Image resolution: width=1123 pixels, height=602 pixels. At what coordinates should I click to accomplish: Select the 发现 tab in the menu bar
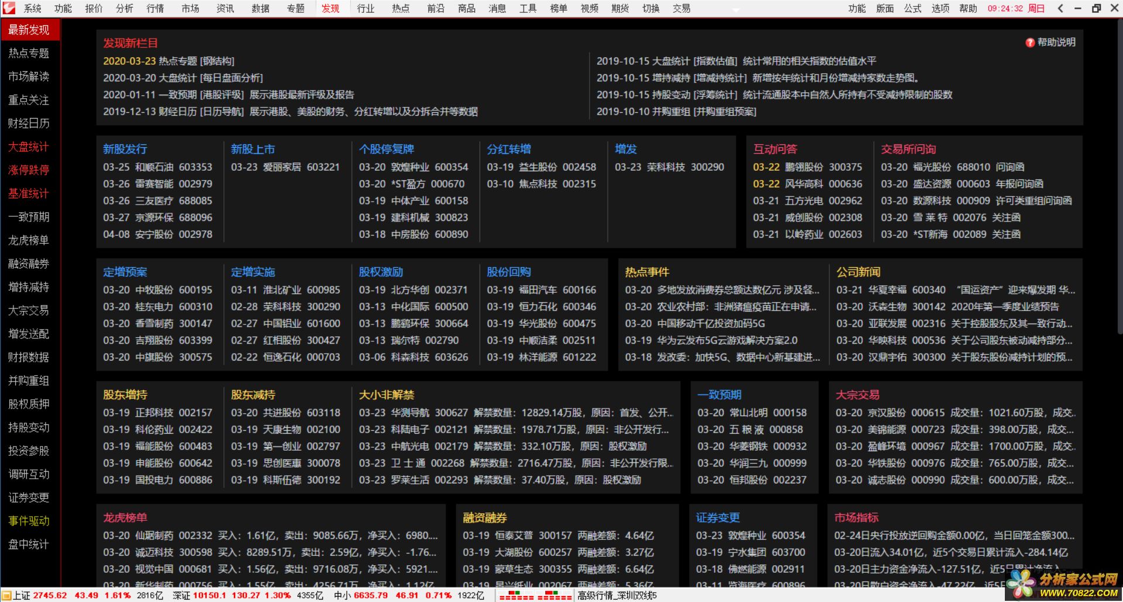pos(330,8)
